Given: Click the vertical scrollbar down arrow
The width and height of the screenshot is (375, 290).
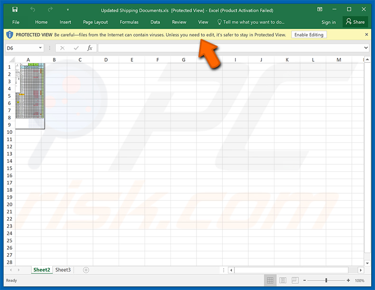Looking at the screenshot, I should (367, 263).
